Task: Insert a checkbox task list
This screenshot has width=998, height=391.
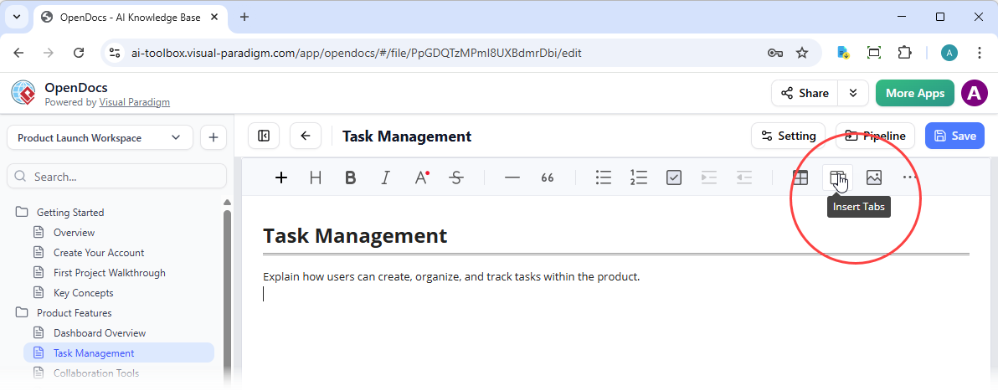Action: (x=674, y=177)
